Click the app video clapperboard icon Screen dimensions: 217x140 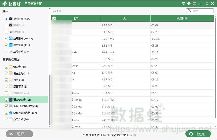(11, 45)
